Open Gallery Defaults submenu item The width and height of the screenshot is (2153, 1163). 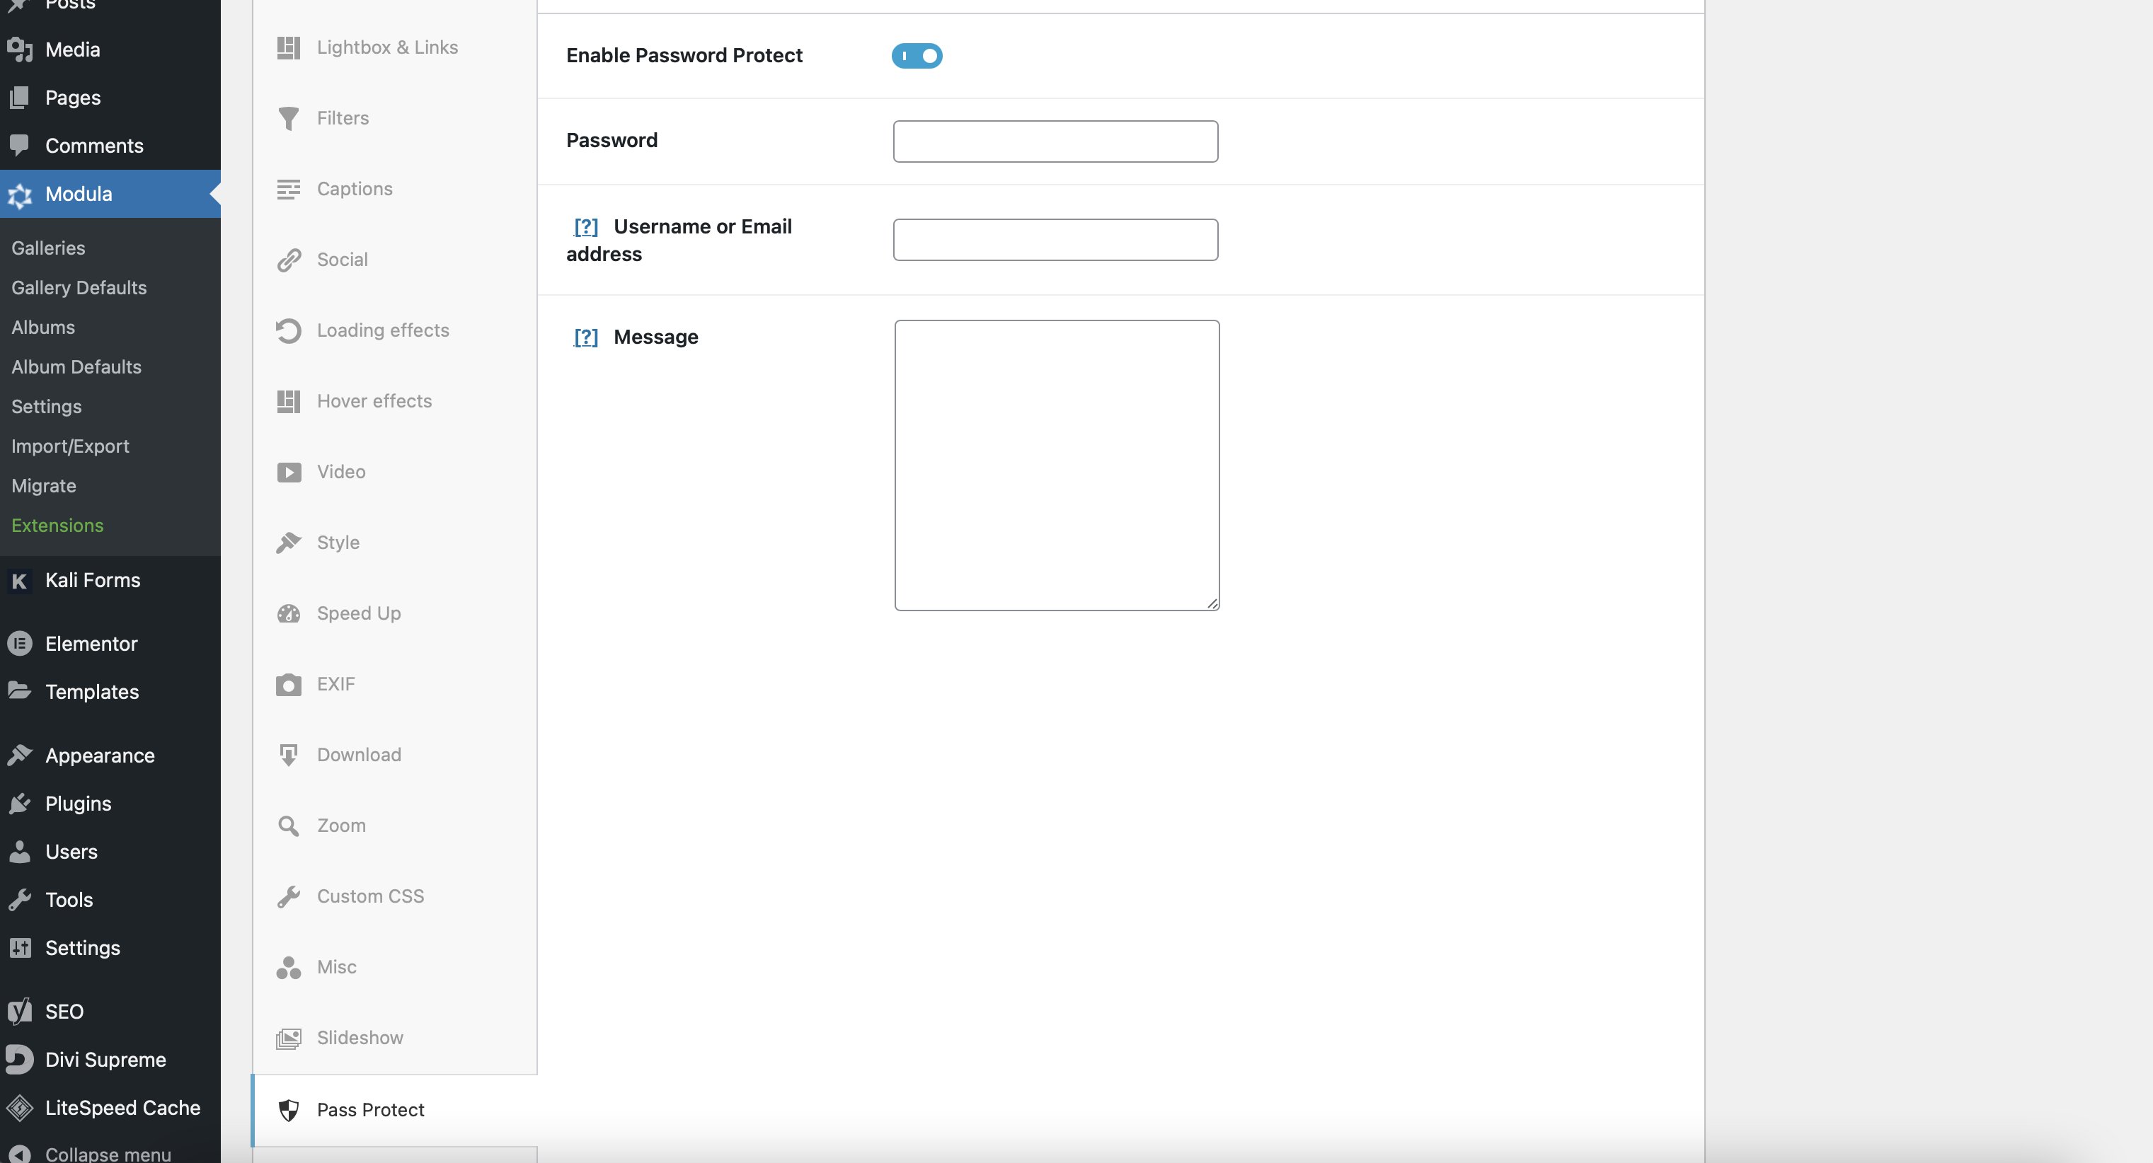(79, 287)
